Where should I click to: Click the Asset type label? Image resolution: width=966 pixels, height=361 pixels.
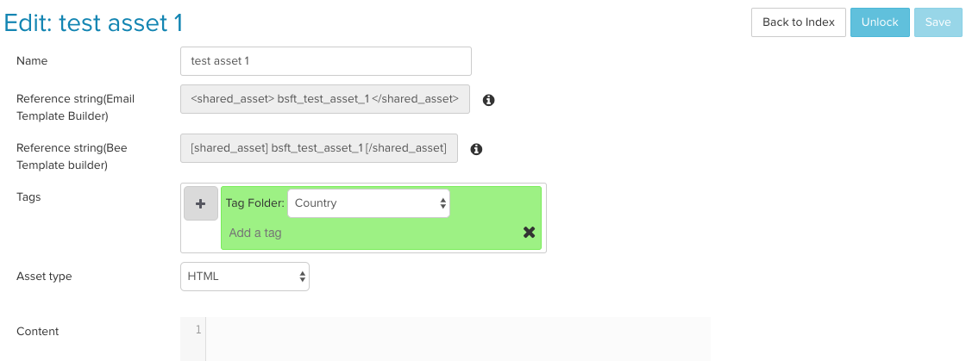point(44,277)
